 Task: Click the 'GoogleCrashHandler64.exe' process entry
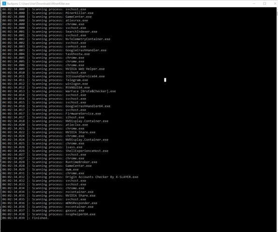(88, 106)
